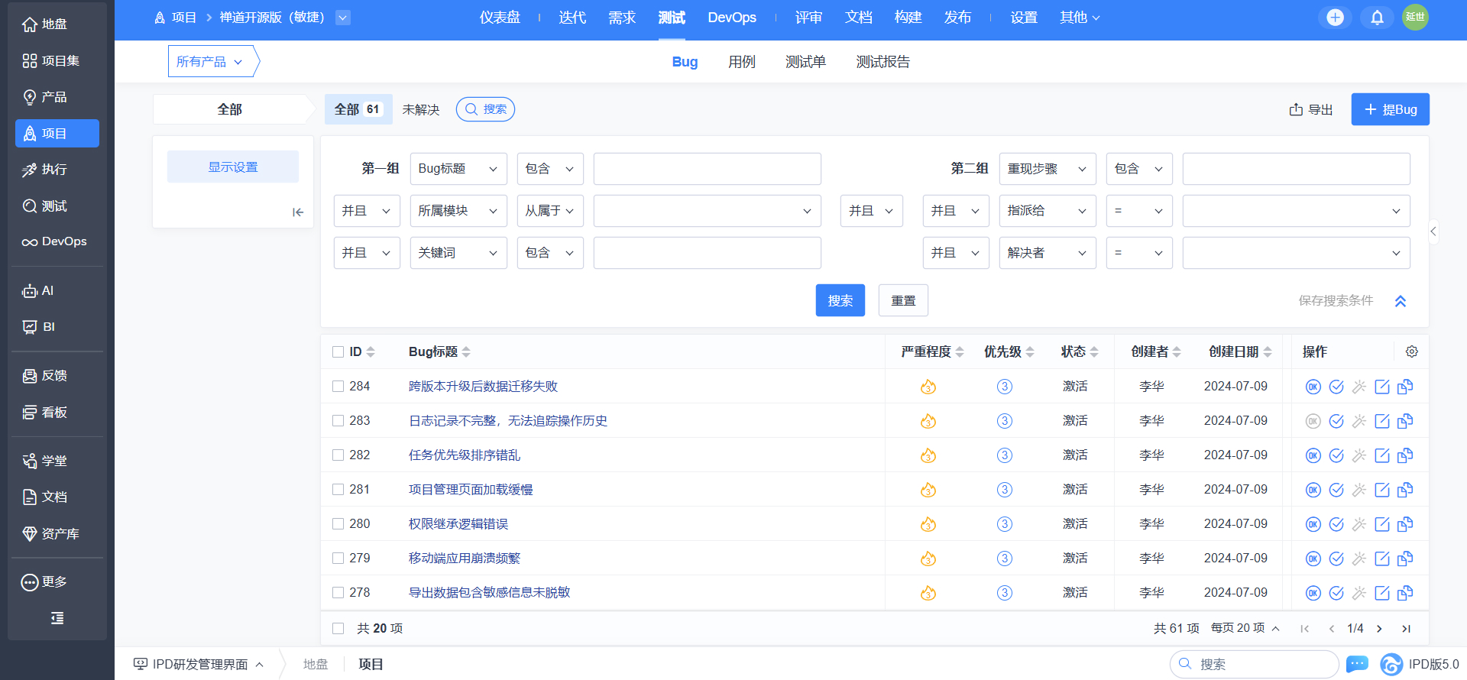Click the plus create icon in header
This screenshot has width=1467, height=680.
(1335, 18)
